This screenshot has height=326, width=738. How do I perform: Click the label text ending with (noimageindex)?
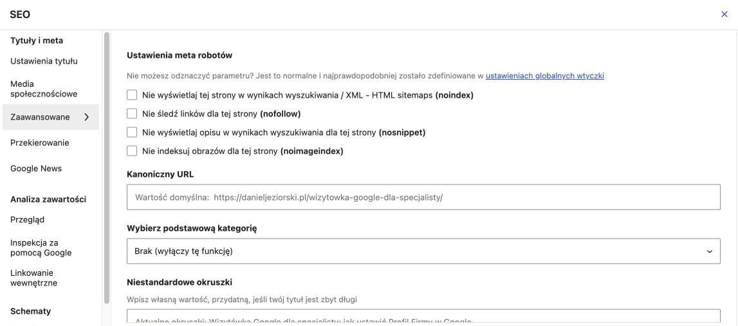tap(243, 152)
